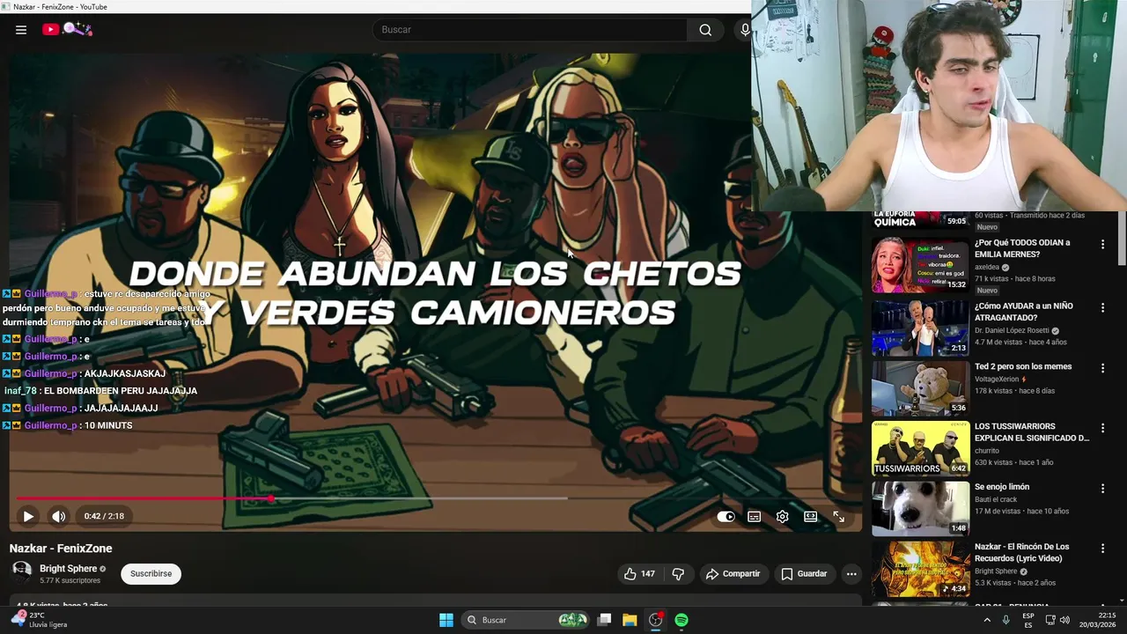Open options menu for El Rincón De Los Recuerdos
The width and height of the screenshot is (1127, 634).
click(x=1102, y=548)
